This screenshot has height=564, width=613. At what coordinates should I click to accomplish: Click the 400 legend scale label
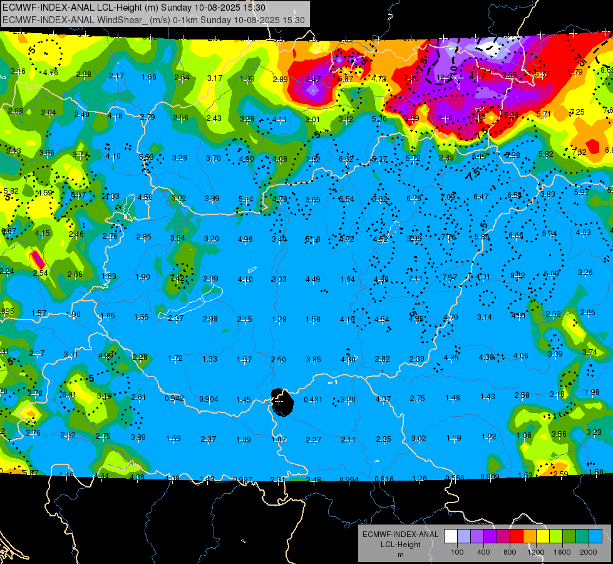(x=483, y=552)
